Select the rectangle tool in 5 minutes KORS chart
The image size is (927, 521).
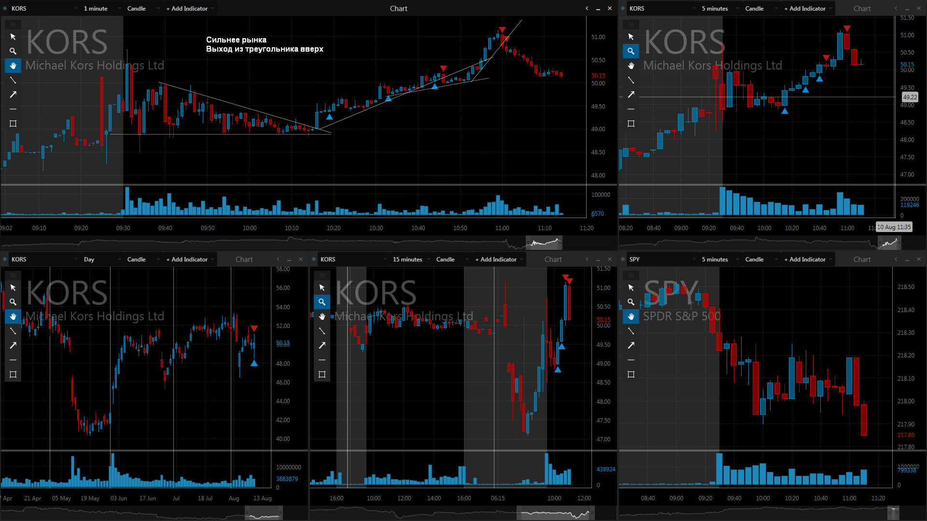pyautogui.click(x=631, y=123)
